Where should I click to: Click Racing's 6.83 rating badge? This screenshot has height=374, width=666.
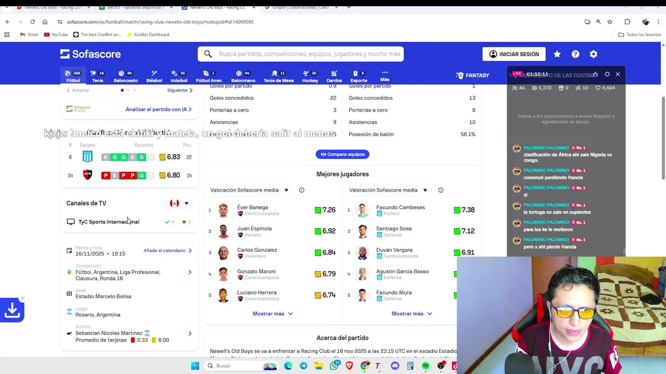click(170, 157)
